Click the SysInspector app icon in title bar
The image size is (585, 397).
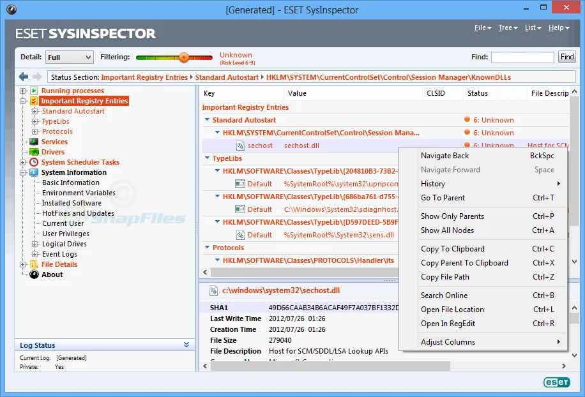tap(11, 10)
